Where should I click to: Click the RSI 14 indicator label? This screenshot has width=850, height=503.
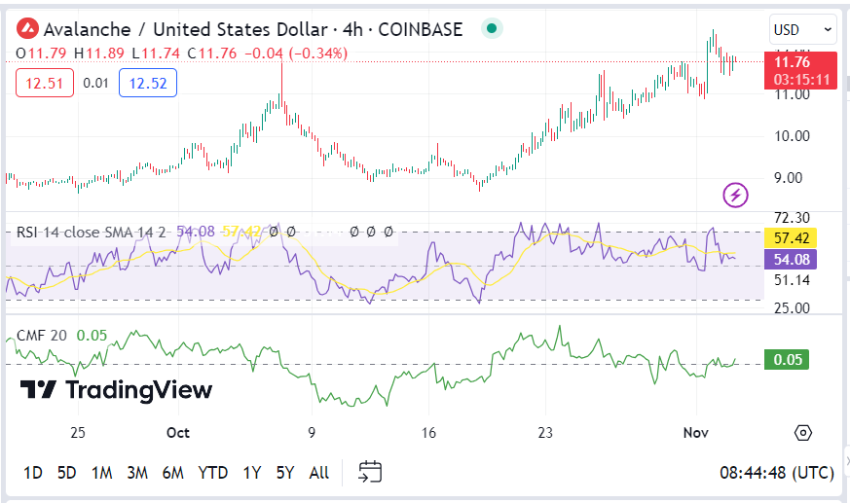[90, 232]
